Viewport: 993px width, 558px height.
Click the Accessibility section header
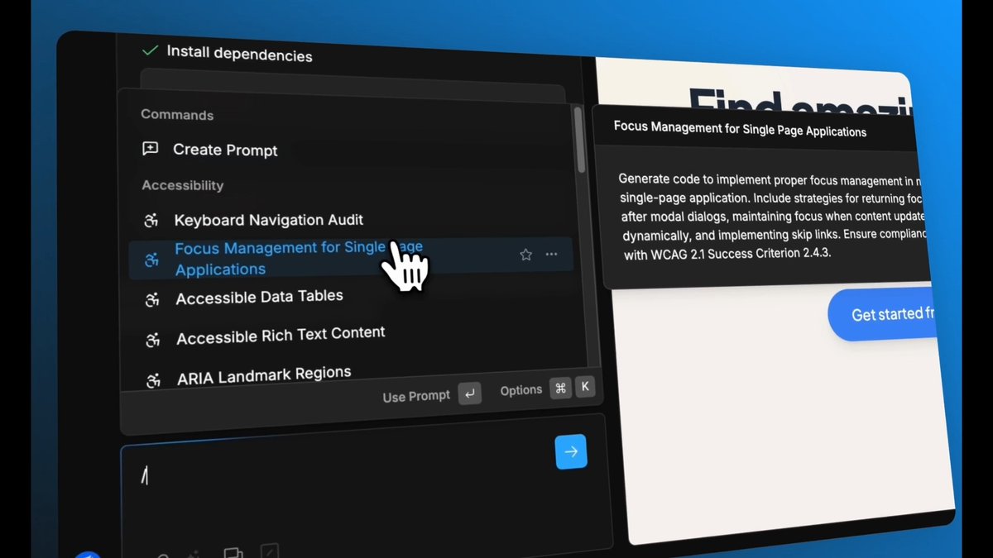183,185
